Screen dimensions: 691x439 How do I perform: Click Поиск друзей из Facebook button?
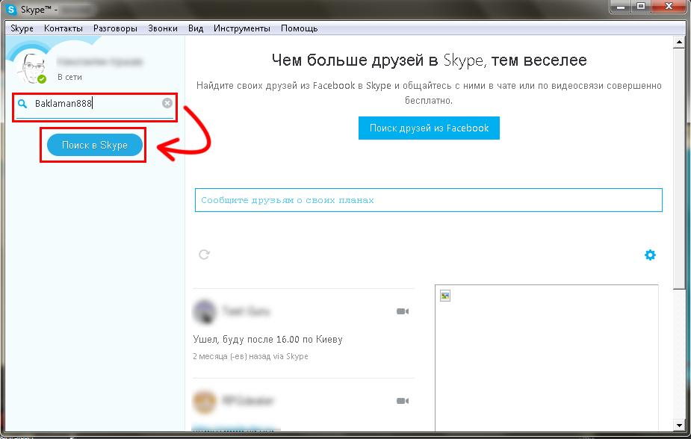point(429,128)
